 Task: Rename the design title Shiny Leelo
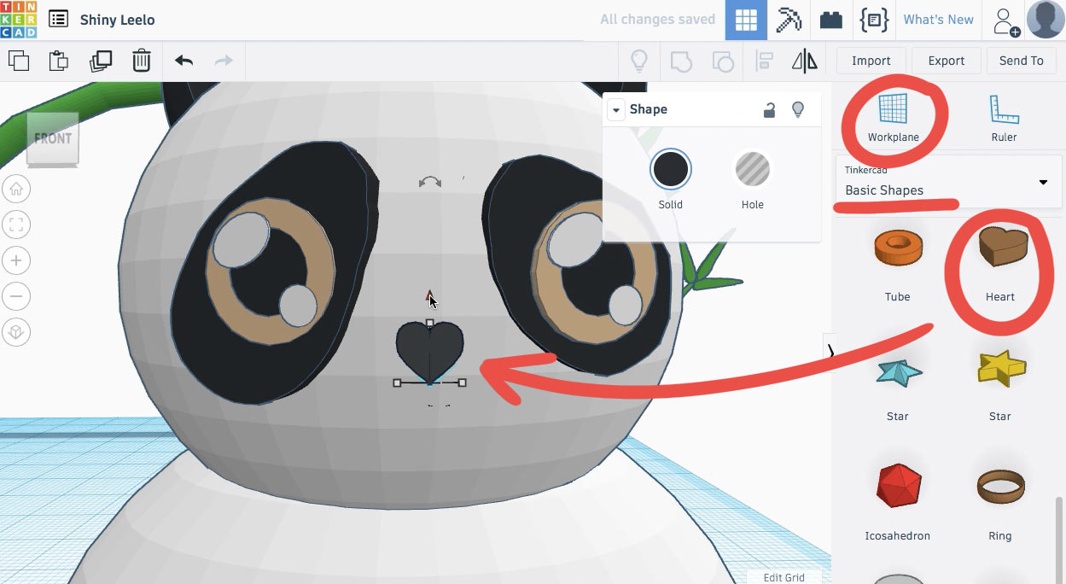118,20
